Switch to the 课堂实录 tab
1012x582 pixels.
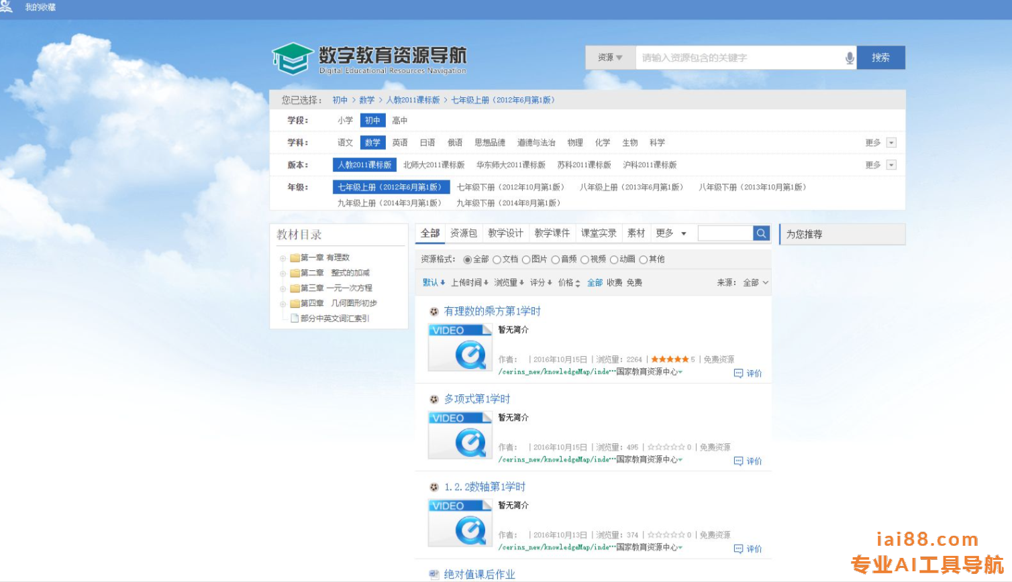point(599,233)
